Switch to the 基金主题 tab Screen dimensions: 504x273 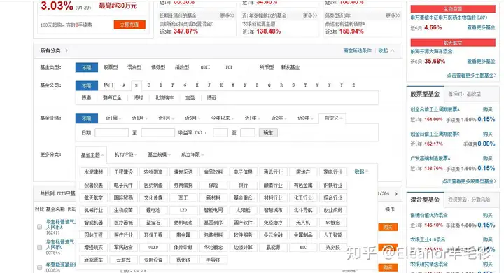point(92,155)
